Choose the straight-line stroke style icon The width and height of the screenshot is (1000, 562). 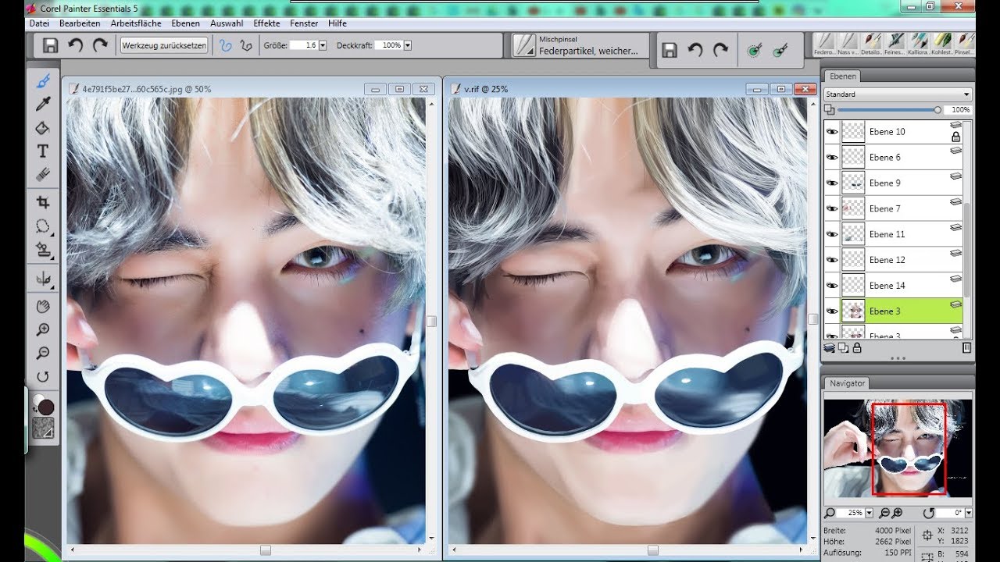click(246, 45)
